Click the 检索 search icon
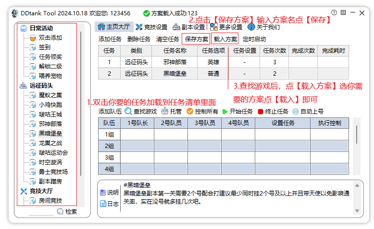Image resolution: width=374 pixels, height=229 pixels. coord(60,211)
